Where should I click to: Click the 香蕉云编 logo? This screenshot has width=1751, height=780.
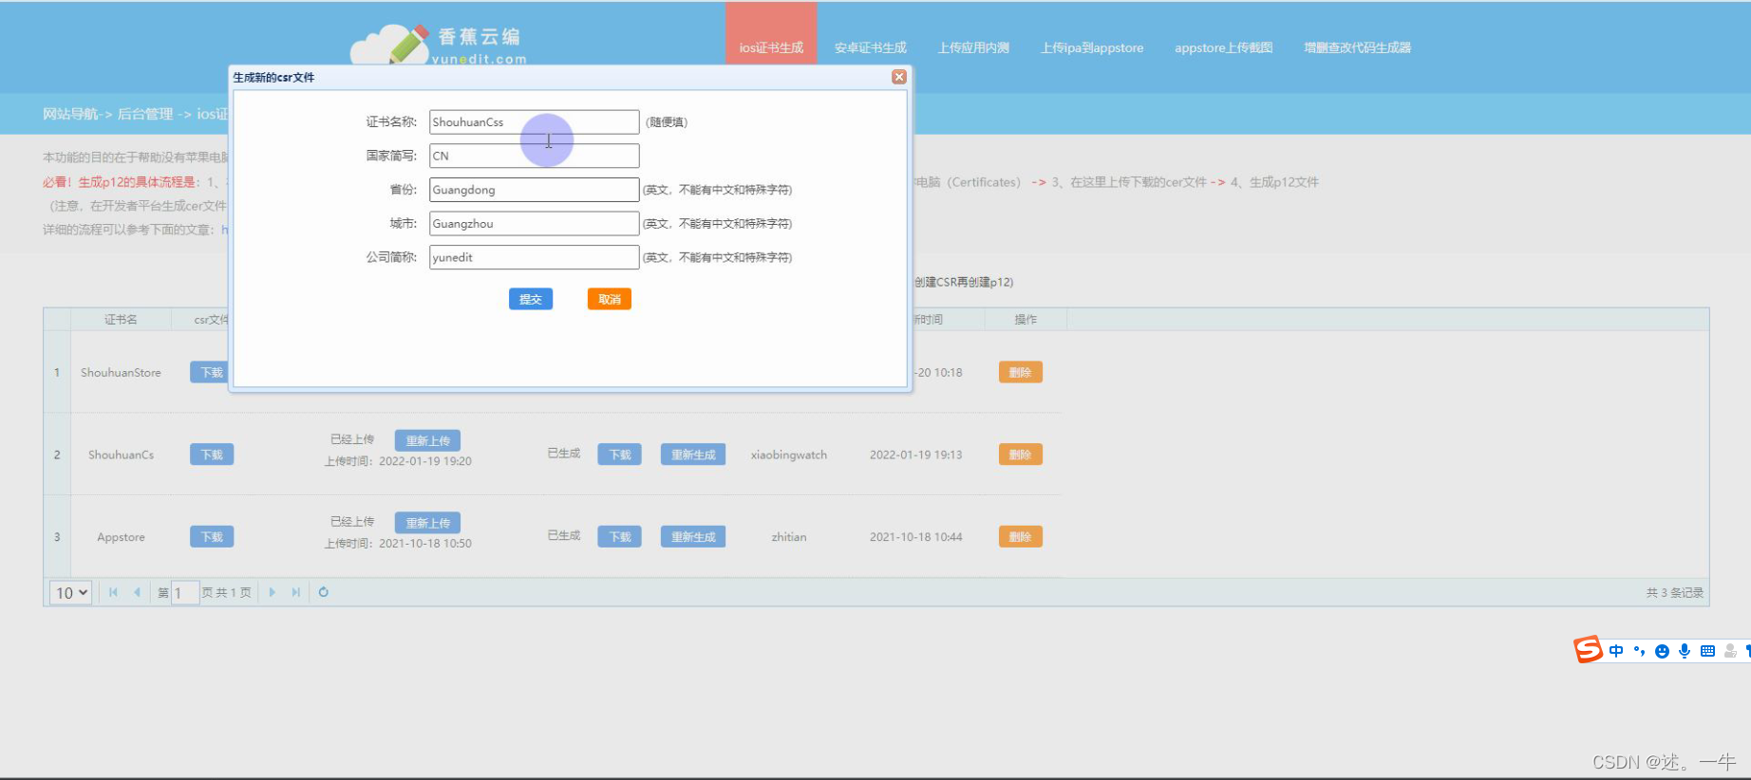click(440, 44)
